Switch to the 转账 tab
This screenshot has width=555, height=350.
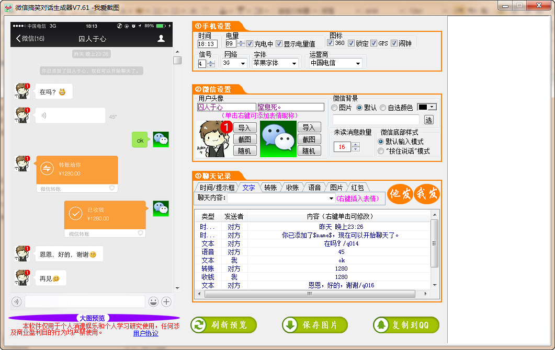[x=270, y=188]
